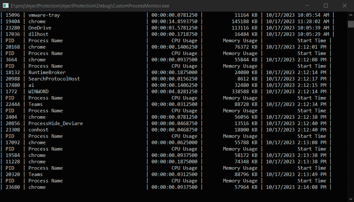Select the RuntimeBroker process name

(x=47, y=72)
